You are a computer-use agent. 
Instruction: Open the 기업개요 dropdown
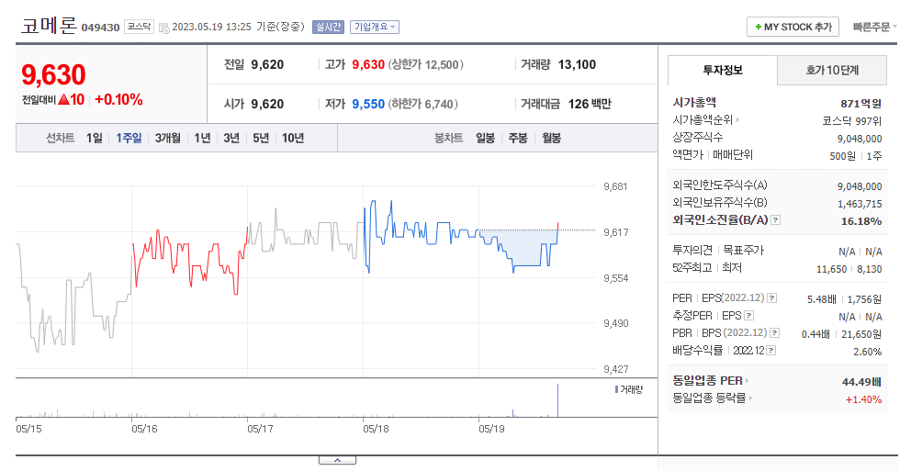374,27
